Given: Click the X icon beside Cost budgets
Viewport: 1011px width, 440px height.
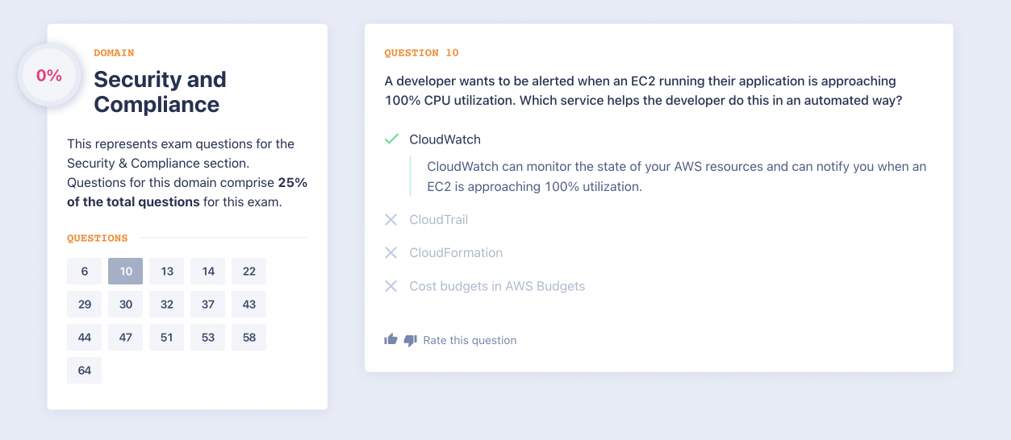Looking at the screenshot, I should (x=391, y=286).
